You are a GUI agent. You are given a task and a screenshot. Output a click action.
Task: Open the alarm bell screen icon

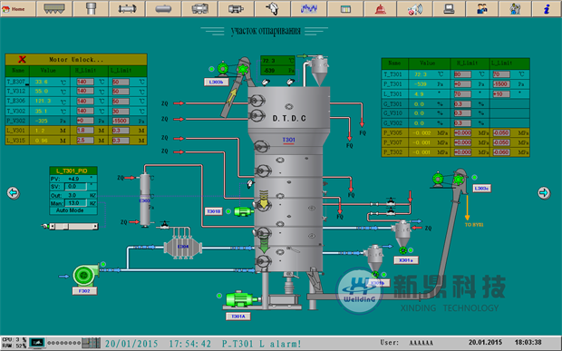pos(381,8)
